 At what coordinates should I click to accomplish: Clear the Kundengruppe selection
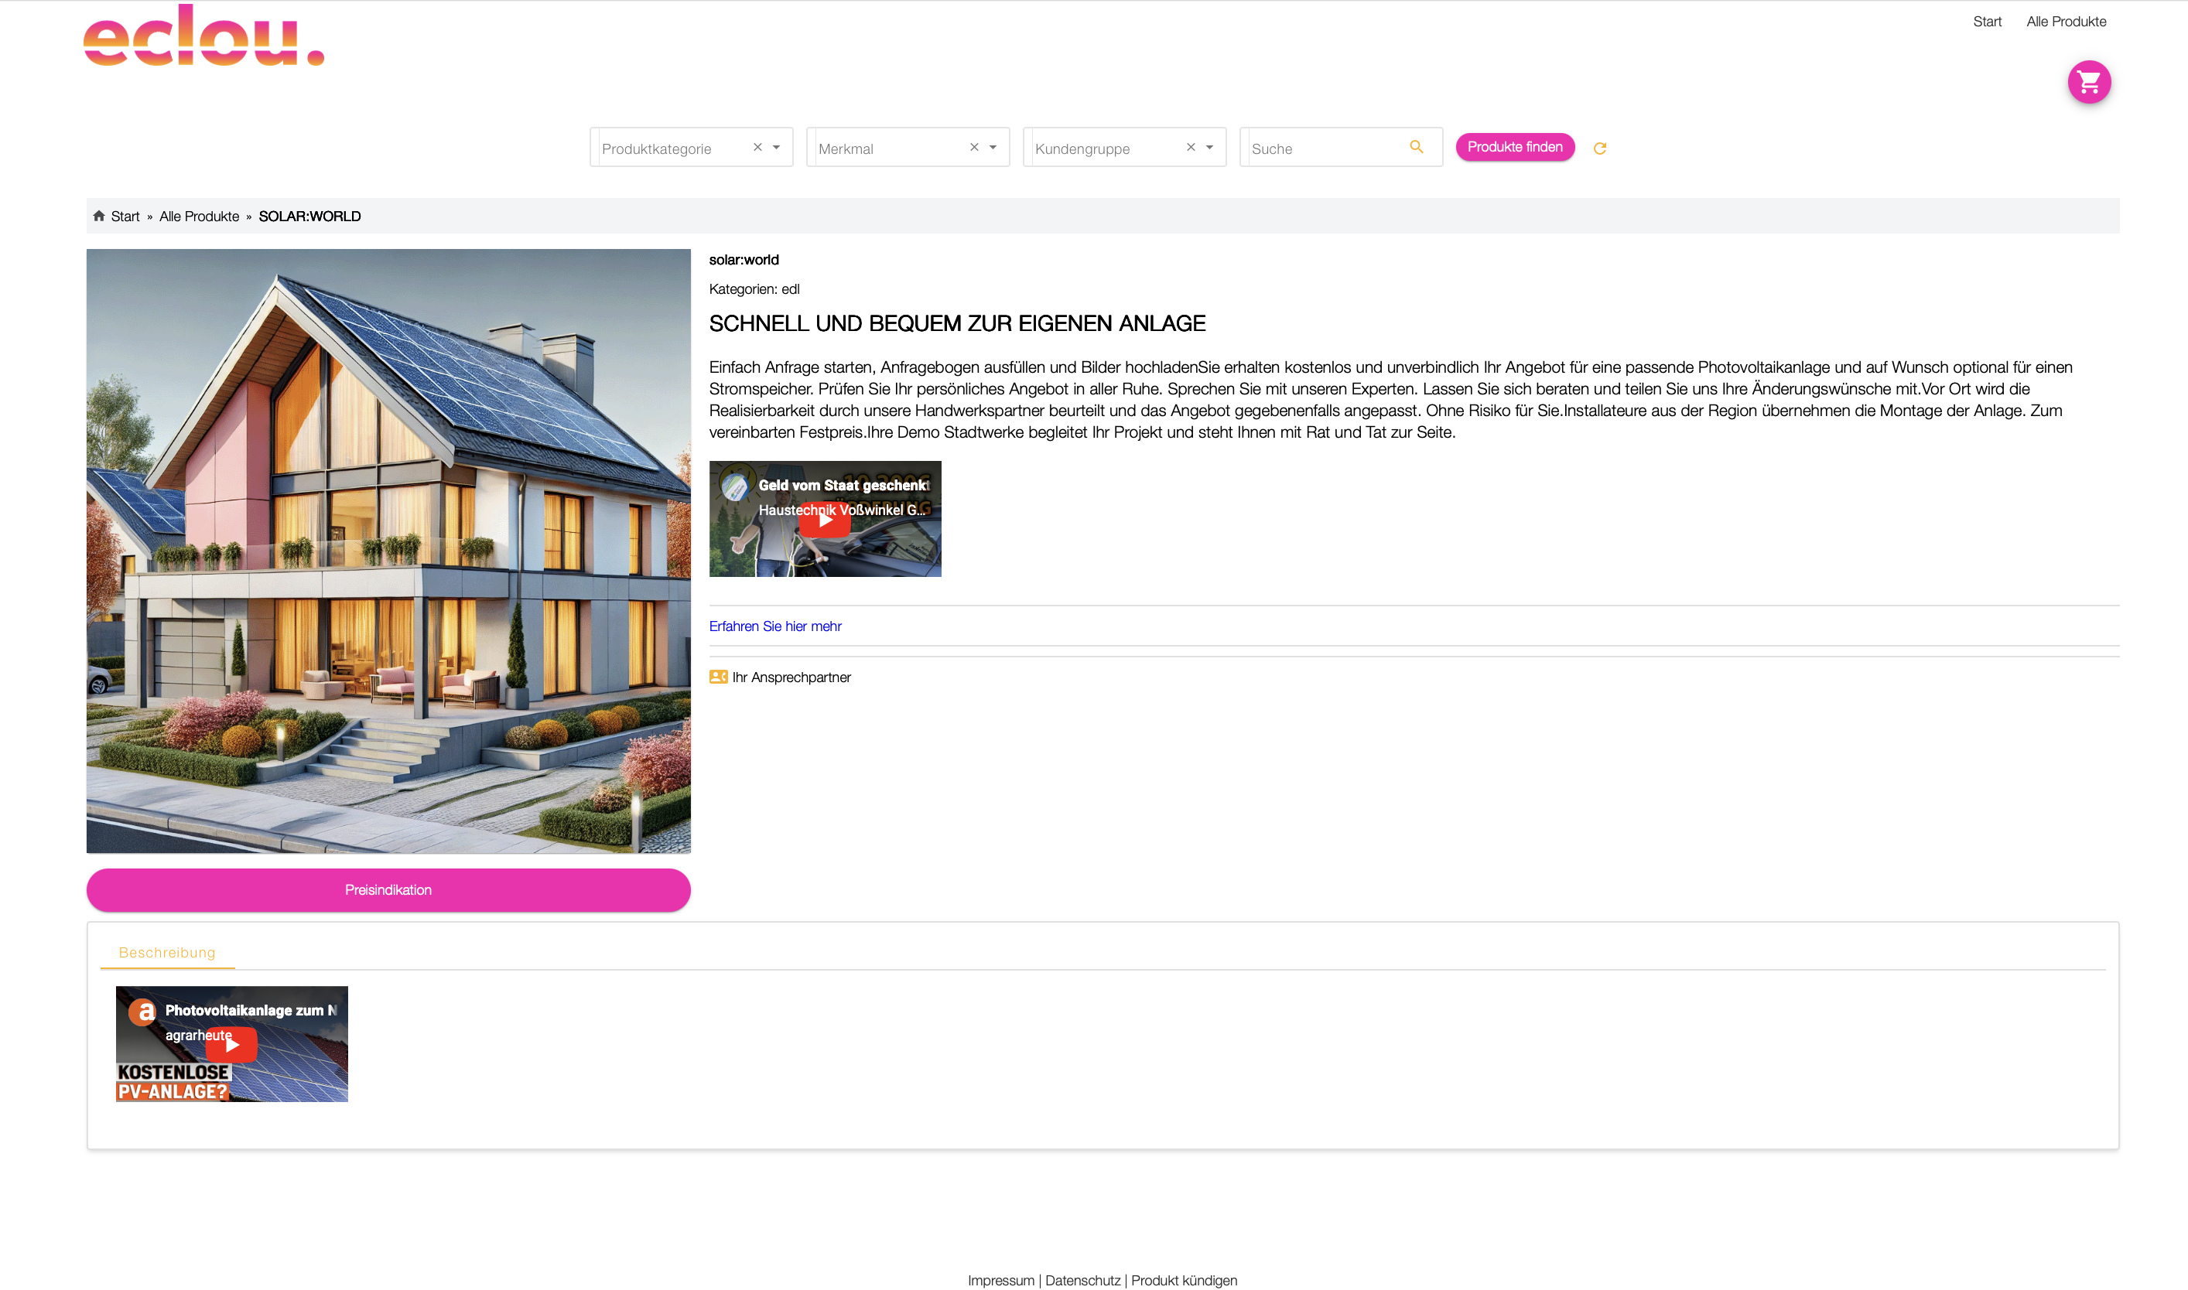pyautogui.click(x=1190, y=147)
